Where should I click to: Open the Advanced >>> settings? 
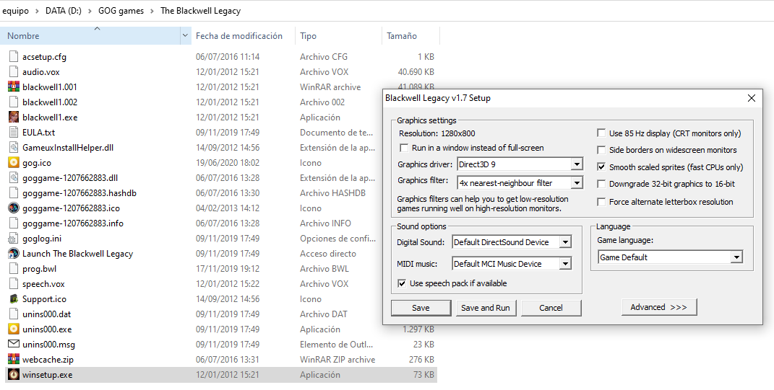coord(659,307)
